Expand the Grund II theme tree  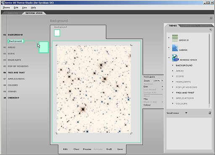[x=169, y=38]
